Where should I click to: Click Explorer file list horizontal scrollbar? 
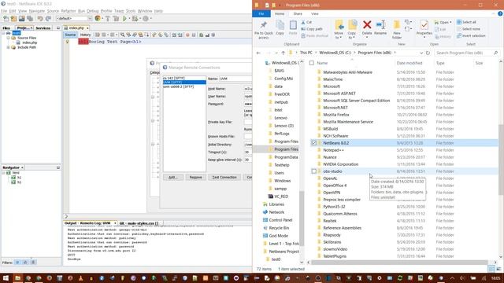[399, 262]
